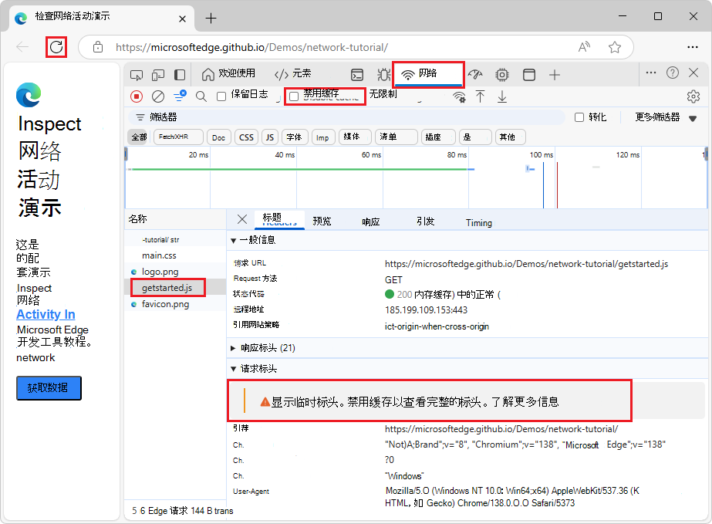Clear the network log

[x=158, y=96]
